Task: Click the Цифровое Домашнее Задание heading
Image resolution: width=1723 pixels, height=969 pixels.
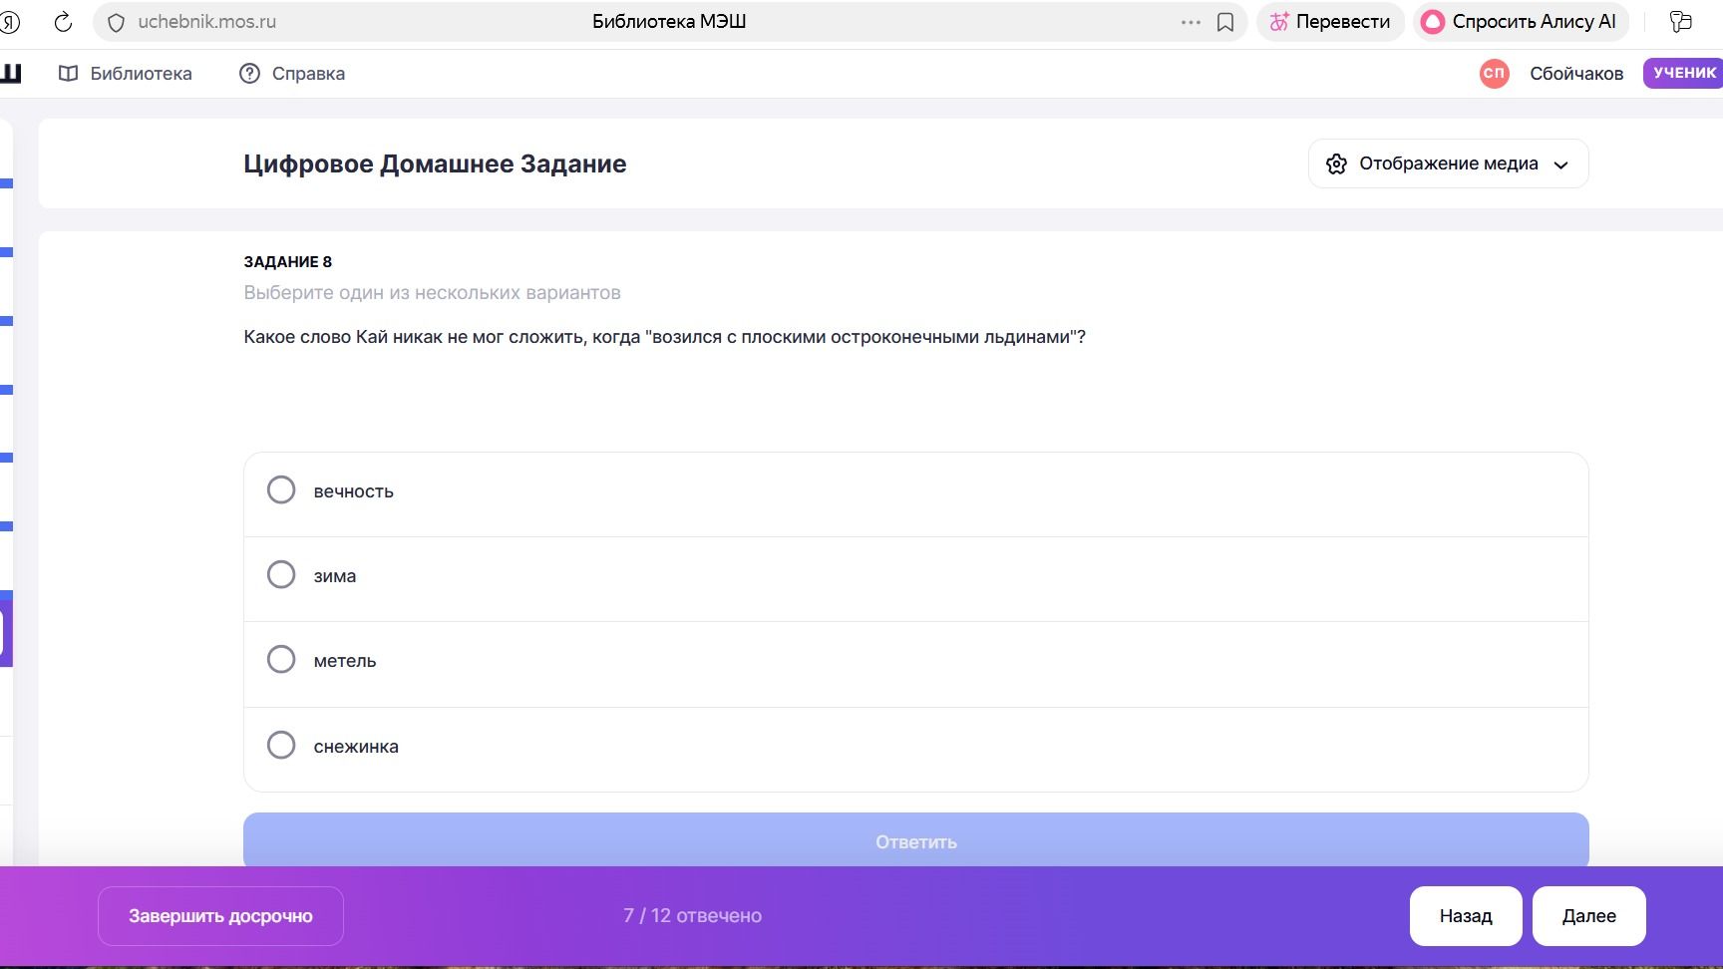Action: 435,164
